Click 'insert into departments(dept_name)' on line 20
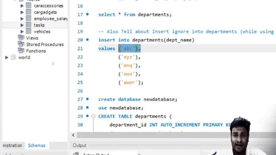The width and height of the screenshot is (276, 155). (146, 40)
